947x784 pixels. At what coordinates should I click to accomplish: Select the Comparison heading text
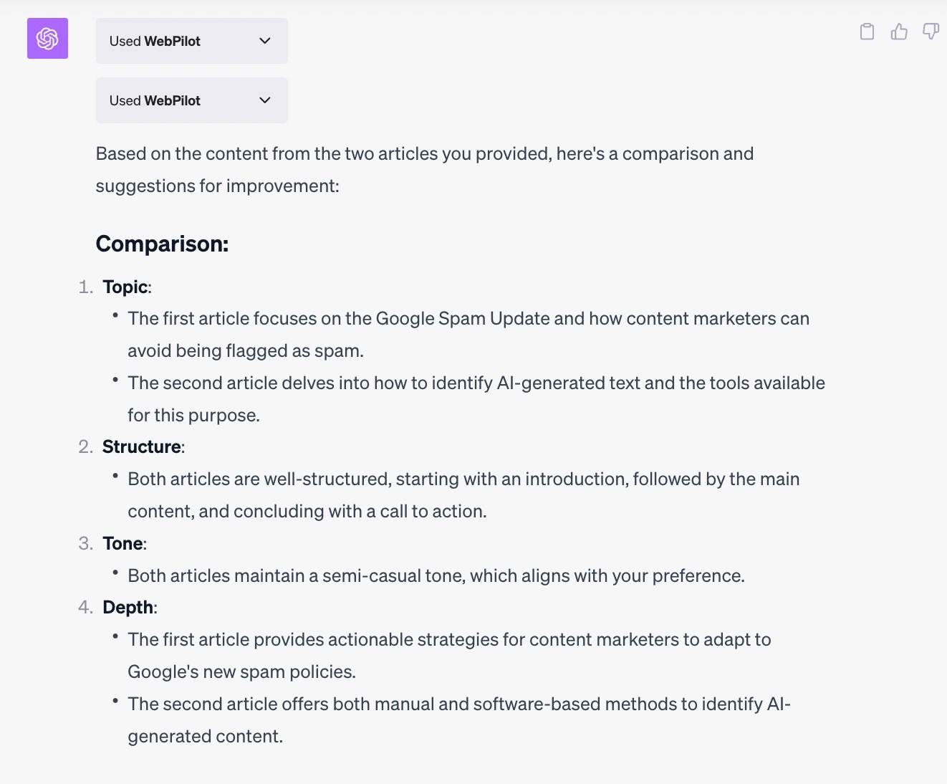pos(162,244)
